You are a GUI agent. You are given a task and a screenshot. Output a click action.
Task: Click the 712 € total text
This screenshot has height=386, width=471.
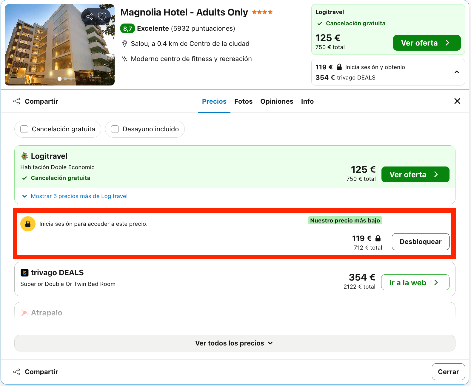pyautogui.click(x=368, y=248)
